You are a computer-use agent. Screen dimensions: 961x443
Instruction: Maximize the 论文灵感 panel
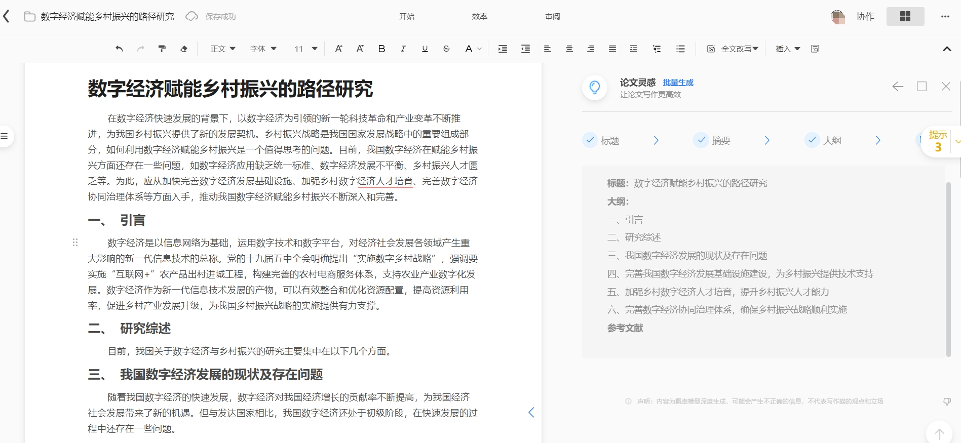point(922,87)
